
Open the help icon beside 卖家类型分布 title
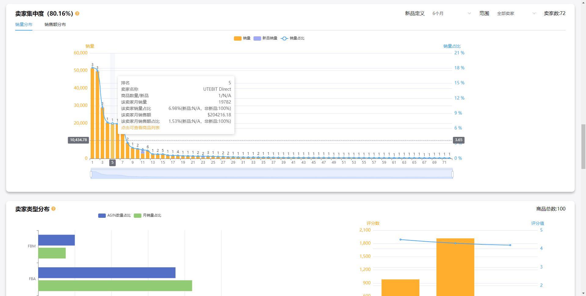pyautogui.click(x=53, y=209)
